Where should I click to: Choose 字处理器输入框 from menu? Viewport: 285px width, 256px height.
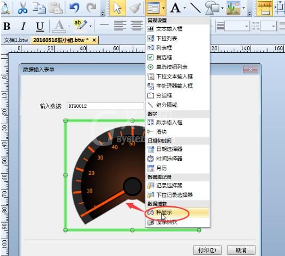(x=177, y=86)
